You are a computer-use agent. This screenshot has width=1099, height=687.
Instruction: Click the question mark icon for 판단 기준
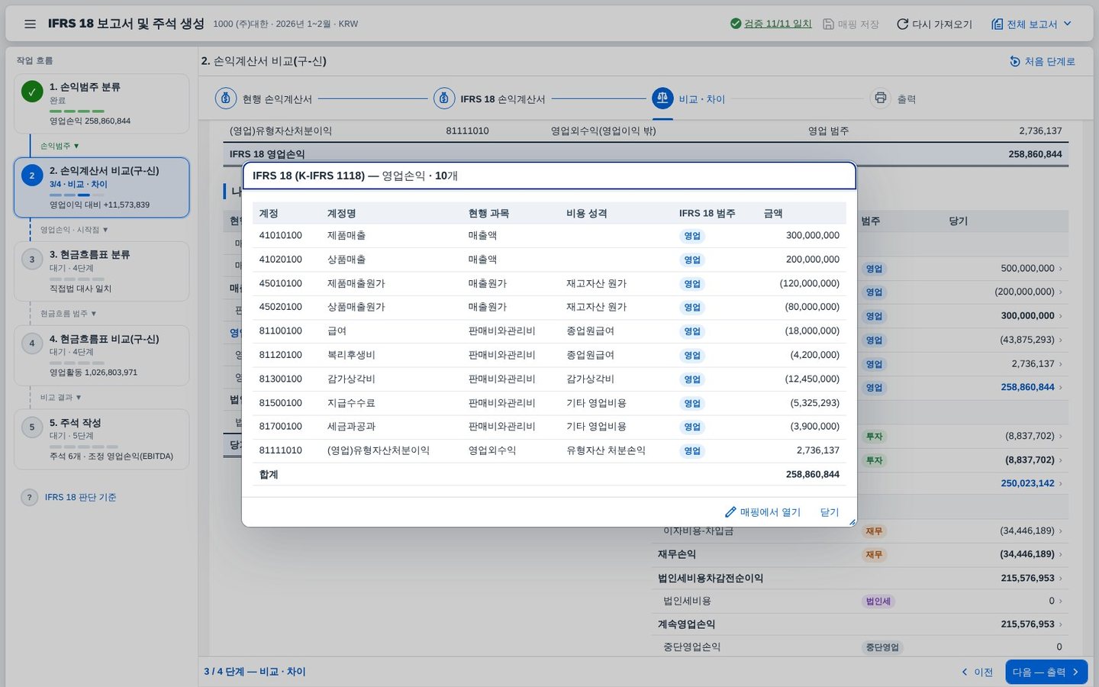(29, 497)
